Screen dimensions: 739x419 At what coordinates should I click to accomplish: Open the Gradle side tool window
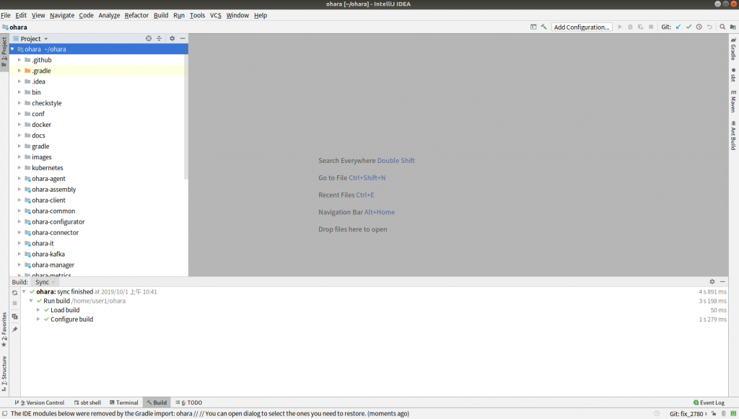733,49
